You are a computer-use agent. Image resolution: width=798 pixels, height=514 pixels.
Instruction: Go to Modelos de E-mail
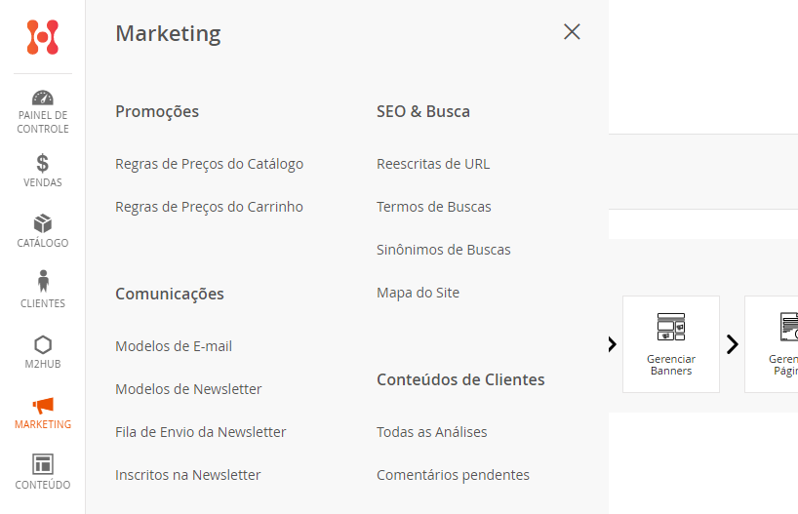coord(174,346)
